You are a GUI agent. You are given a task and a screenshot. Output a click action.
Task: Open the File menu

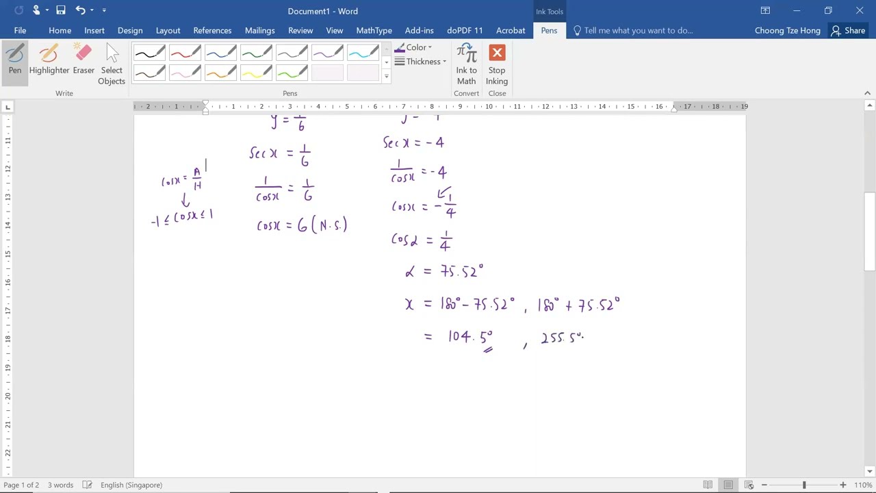click(20, 30)
